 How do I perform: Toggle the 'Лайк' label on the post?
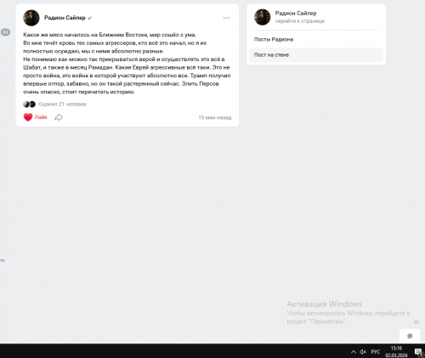tap(41, 117)
